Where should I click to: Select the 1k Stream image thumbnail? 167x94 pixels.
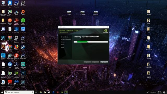[82, 13]
